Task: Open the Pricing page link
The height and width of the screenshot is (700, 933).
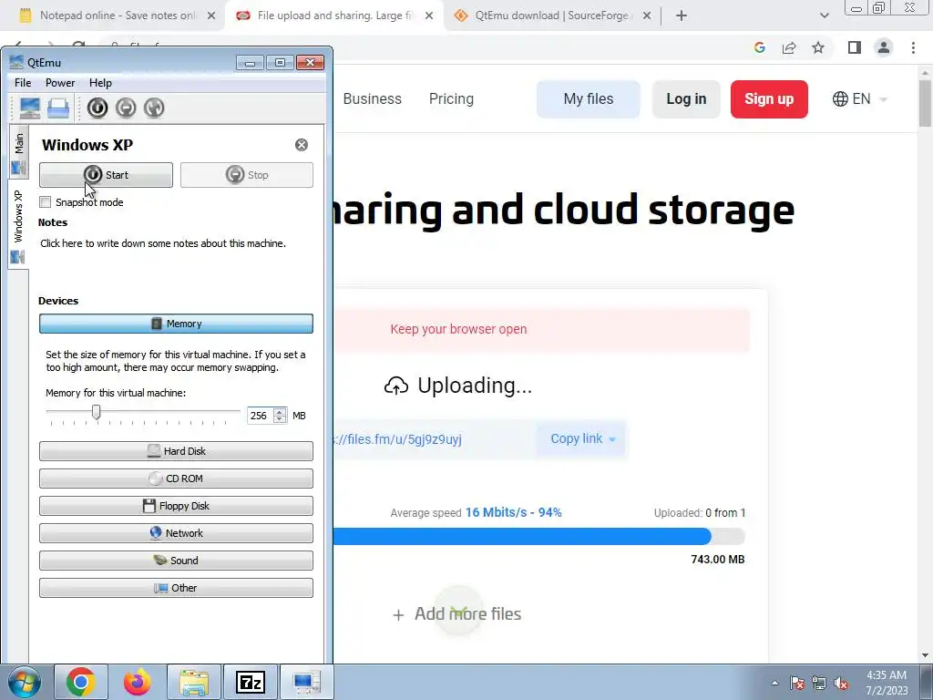Action: click(x=452, y=98)
